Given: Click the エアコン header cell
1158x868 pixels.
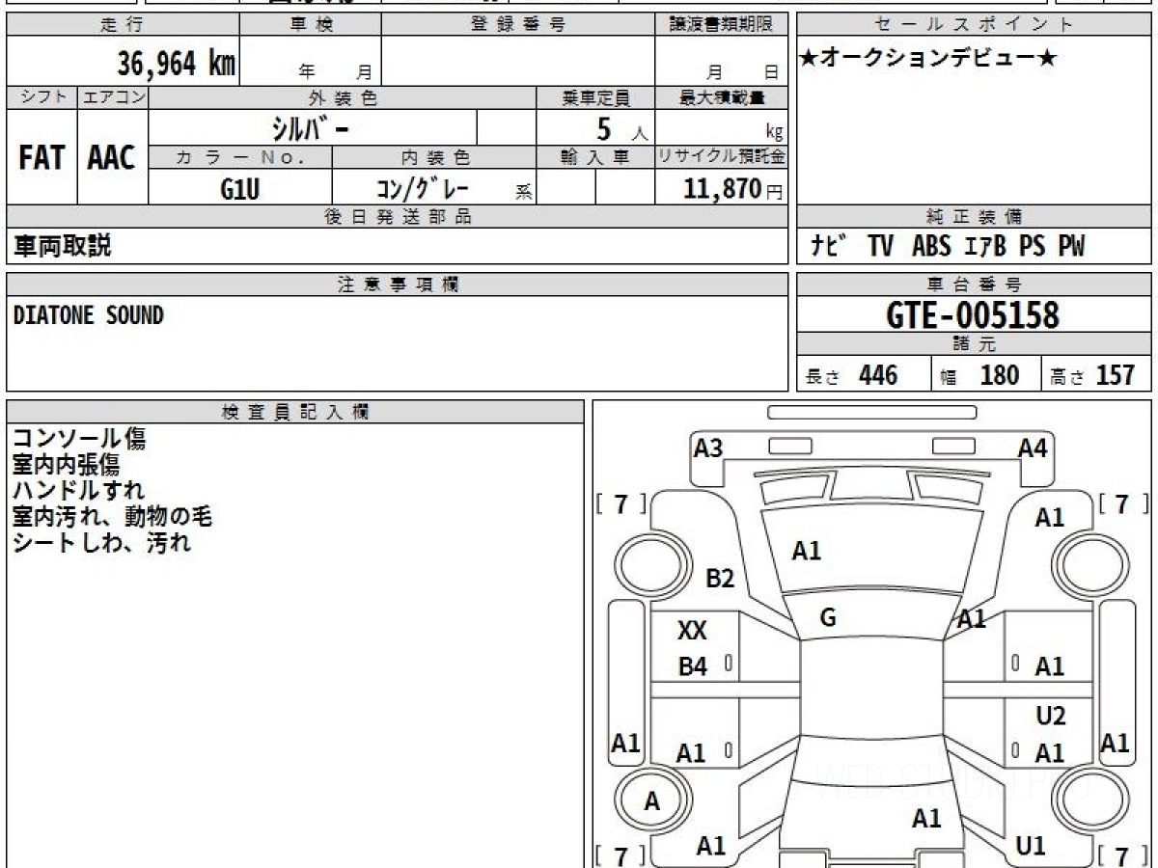Looking at the screenshot, I should [x=113, y=97].
